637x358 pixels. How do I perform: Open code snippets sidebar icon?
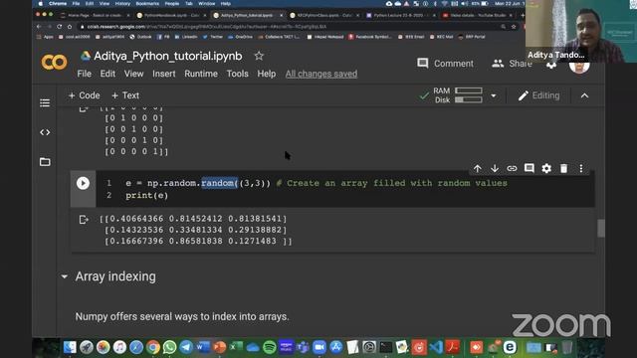[x=45, y=132]
